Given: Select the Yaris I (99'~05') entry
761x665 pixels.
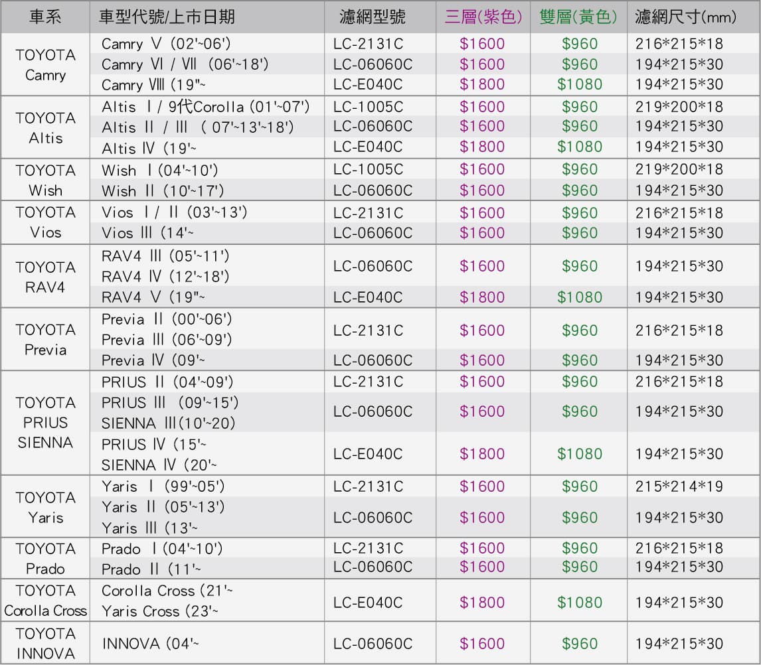Looking at the screenshot, I should point(163,486).
